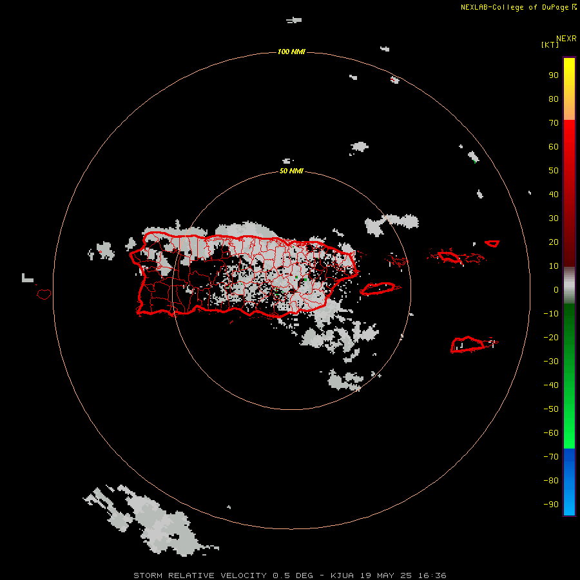
Task: Click the positive 20 scale value
Action: point(554,242)
